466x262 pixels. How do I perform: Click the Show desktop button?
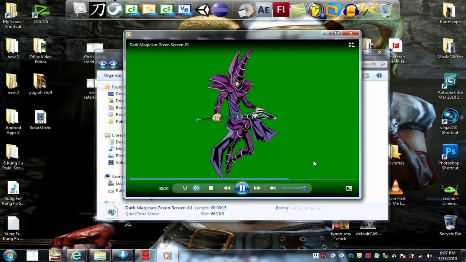click(x=463, y=255)
